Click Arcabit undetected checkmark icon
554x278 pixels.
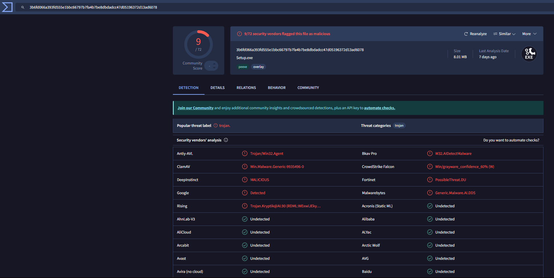tap(245, 245)
